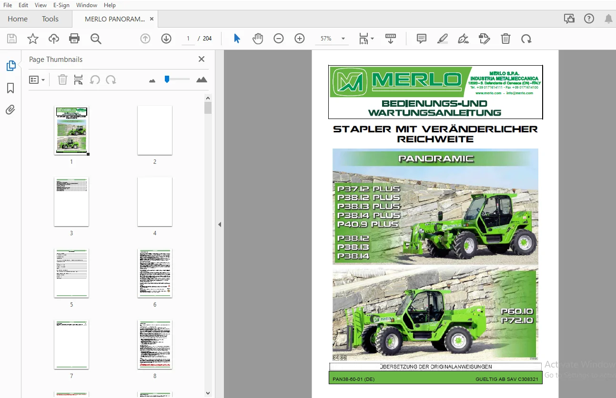Viewport: 616px width, 398px height.
Task: Select the MERLO PANORAM... document tab
Action: 115,19
